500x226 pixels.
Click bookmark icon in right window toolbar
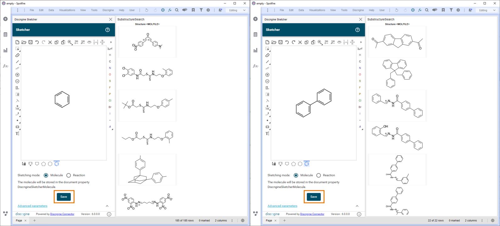443,10
